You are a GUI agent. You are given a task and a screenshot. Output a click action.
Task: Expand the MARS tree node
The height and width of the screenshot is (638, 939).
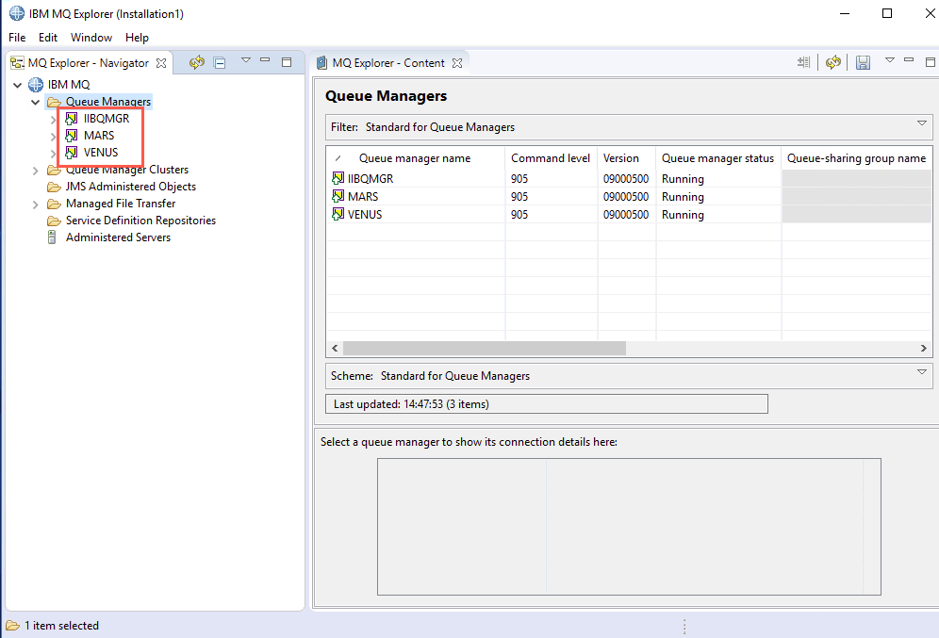click(54, 137)
